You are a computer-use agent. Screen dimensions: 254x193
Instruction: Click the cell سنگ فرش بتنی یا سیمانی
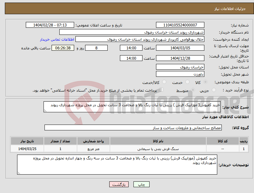[158, 149]
